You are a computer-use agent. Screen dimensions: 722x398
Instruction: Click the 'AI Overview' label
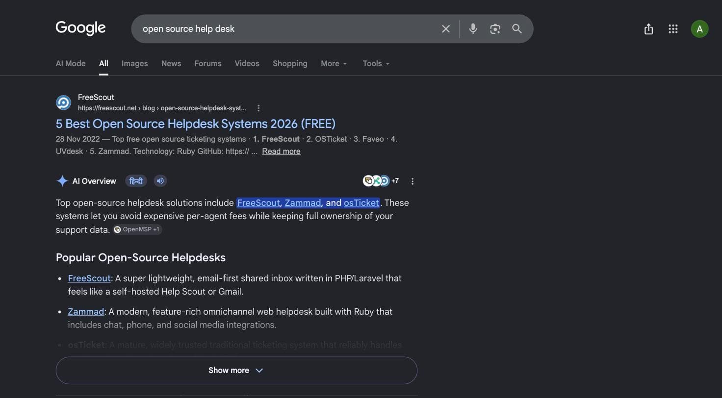pos(94,181)
